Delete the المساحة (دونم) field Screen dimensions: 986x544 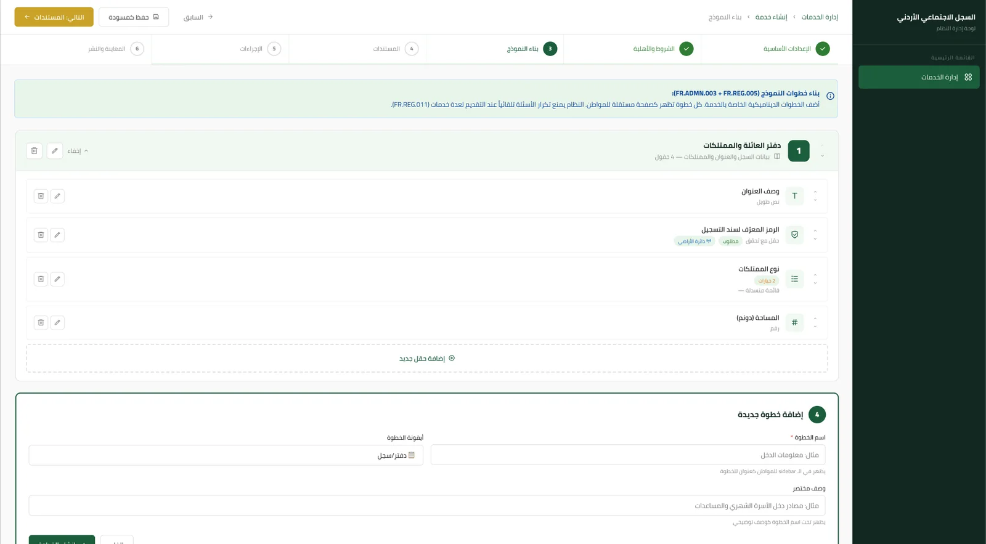coord(41,322)
